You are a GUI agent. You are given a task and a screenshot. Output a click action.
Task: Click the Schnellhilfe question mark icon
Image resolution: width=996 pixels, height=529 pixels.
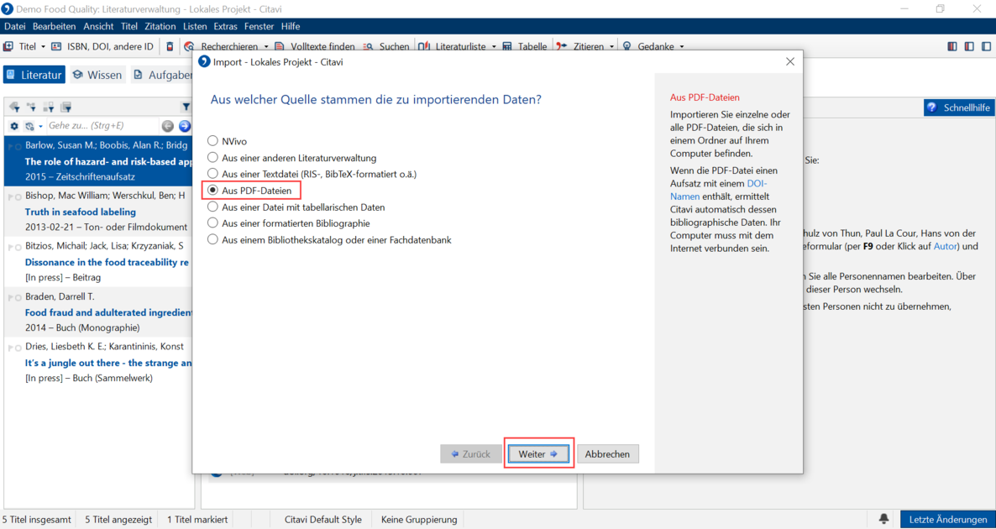click(932, 108)
